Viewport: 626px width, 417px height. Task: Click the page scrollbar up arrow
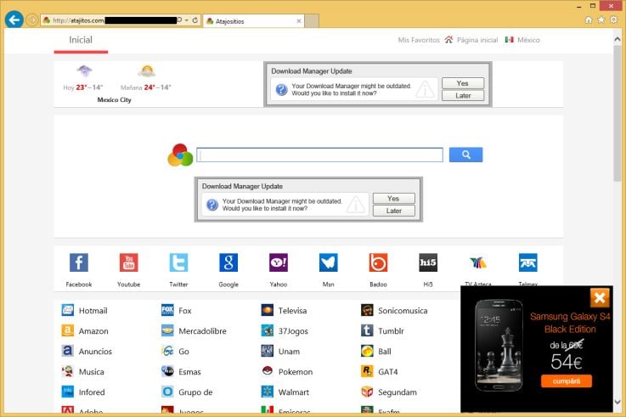tap(618, 39)
